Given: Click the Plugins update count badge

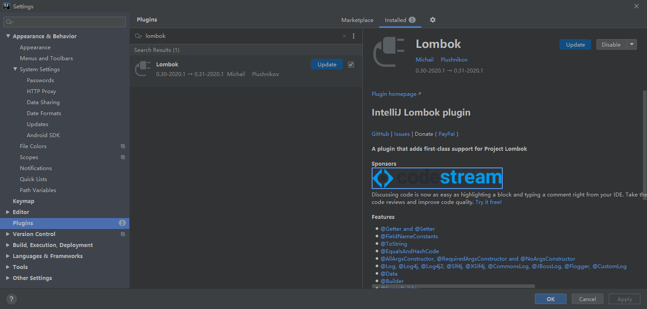Looking at the screenshot, I should click(x=122, y=223).
